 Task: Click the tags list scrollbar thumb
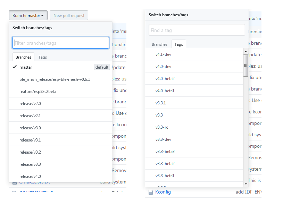pyautogui.click(x=245, y=66)
